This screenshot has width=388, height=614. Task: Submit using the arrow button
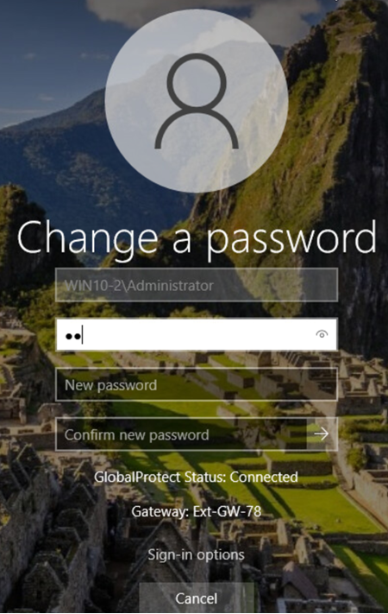[x=322, y=434]
